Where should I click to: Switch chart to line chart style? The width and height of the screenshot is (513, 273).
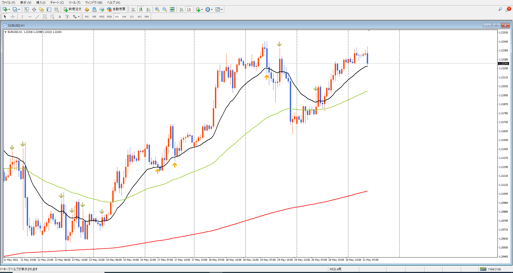148,9
